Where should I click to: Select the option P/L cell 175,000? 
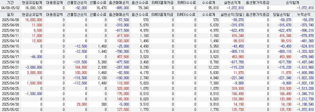pyautogui.click(x=119, y=94)
